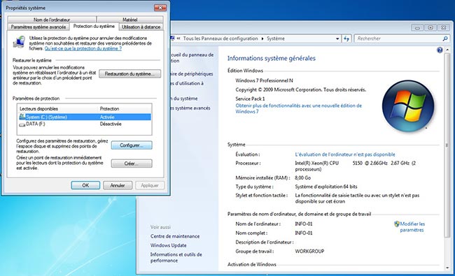
Task: Click the System window scrollbar thumb
Action: coord(447,145)
